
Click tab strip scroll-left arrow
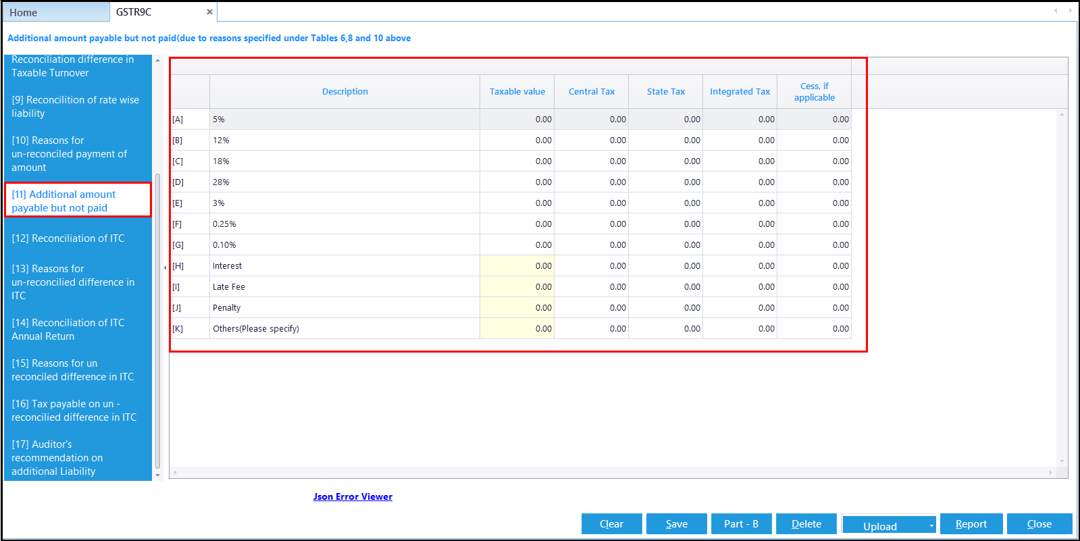pos(1056,10)
